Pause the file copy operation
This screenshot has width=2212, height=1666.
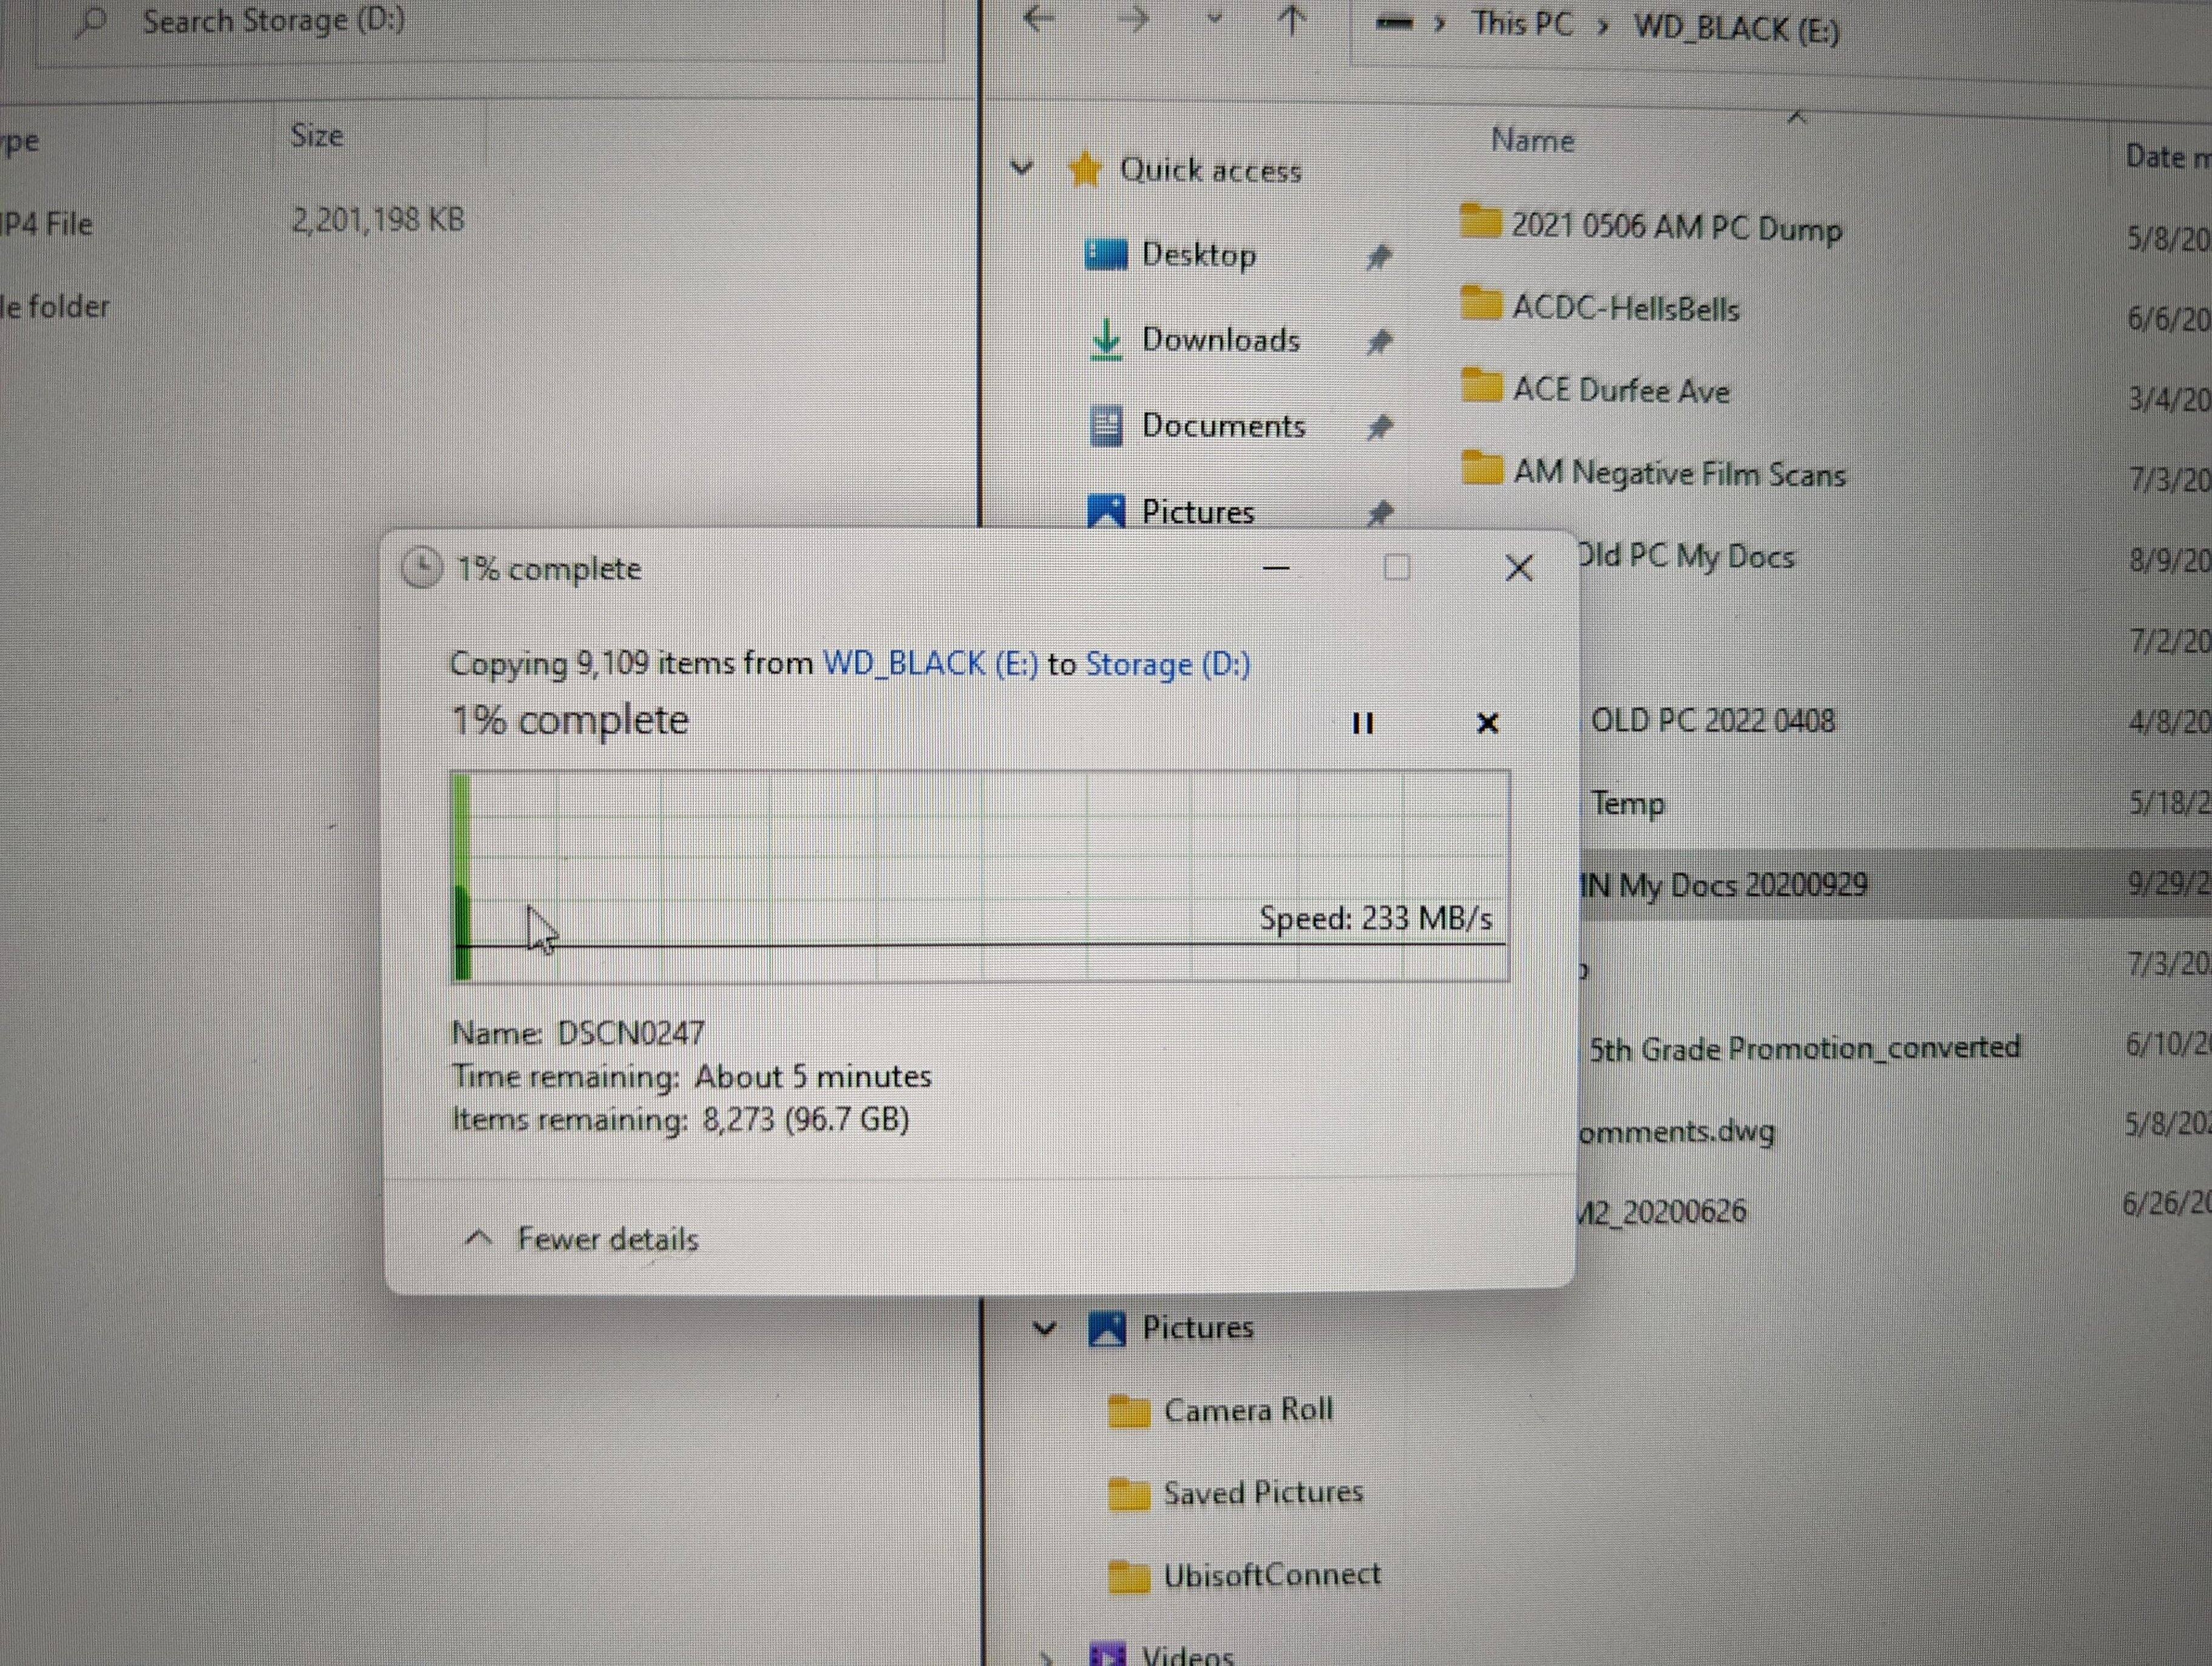[x=1362, y=723]
